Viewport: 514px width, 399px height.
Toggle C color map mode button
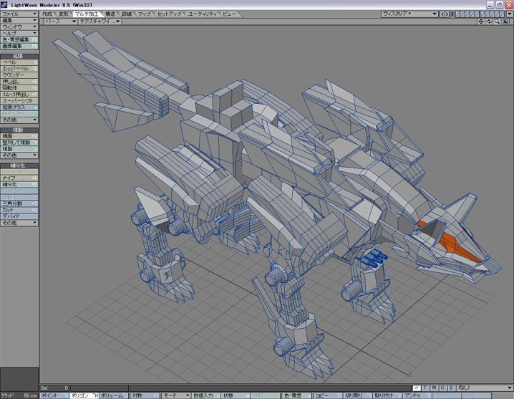pyautogui.click(x=442, y=388)
